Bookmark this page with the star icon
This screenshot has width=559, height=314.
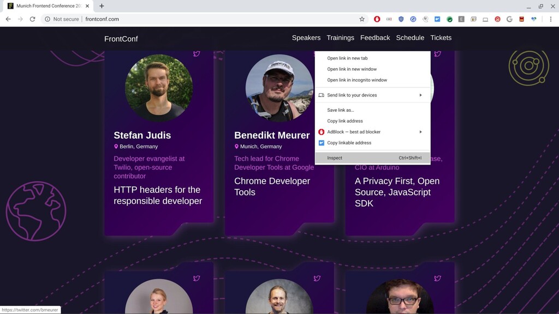(x=362, y=19)
